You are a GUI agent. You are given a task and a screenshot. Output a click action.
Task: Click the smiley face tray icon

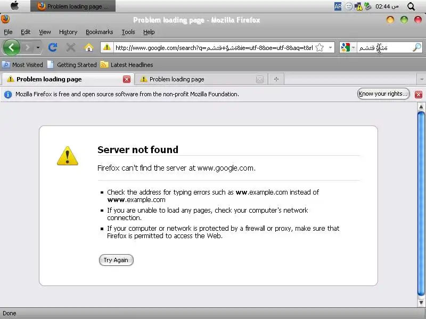point(349,6)
